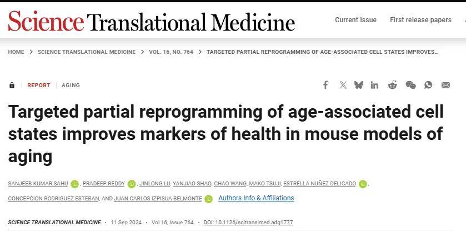Open the DOI link 10.1126/scitranslmed.adg1777

(x=248, y=222)
